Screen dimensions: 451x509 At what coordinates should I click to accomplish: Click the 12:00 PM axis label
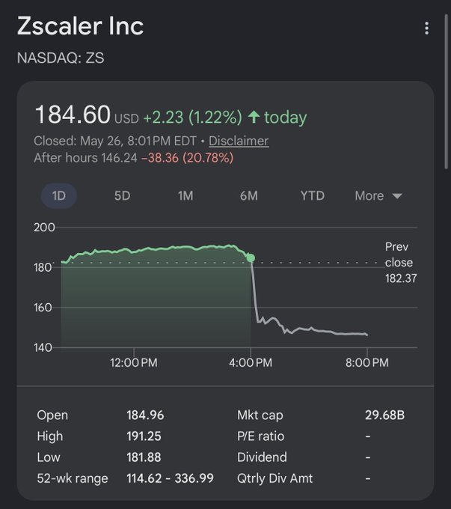[134, 362]
